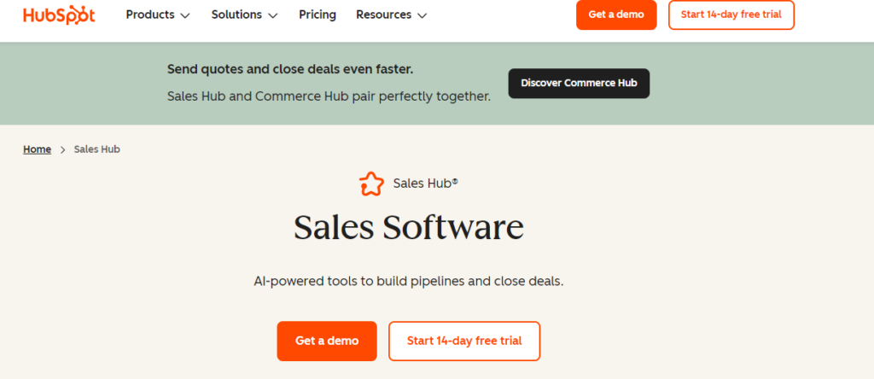Expand the chevron next to Resources
874x379 pixels.
(422, 15)
